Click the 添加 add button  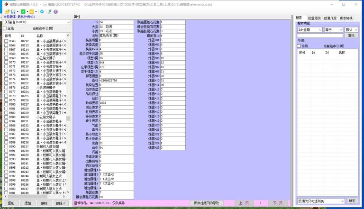(27, 203)
